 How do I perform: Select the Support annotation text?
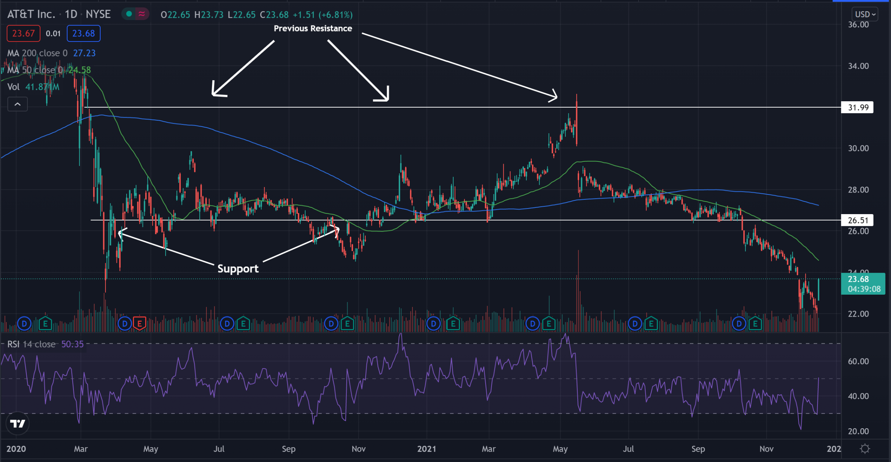238,269
